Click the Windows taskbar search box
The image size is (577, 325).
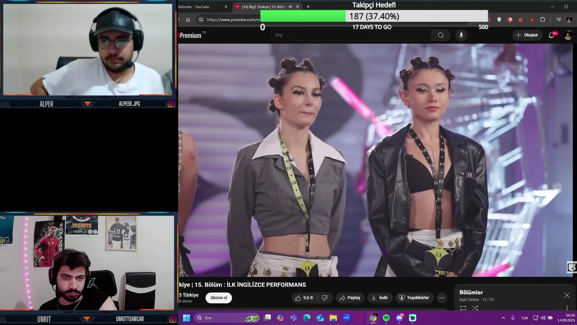point(228,318)
